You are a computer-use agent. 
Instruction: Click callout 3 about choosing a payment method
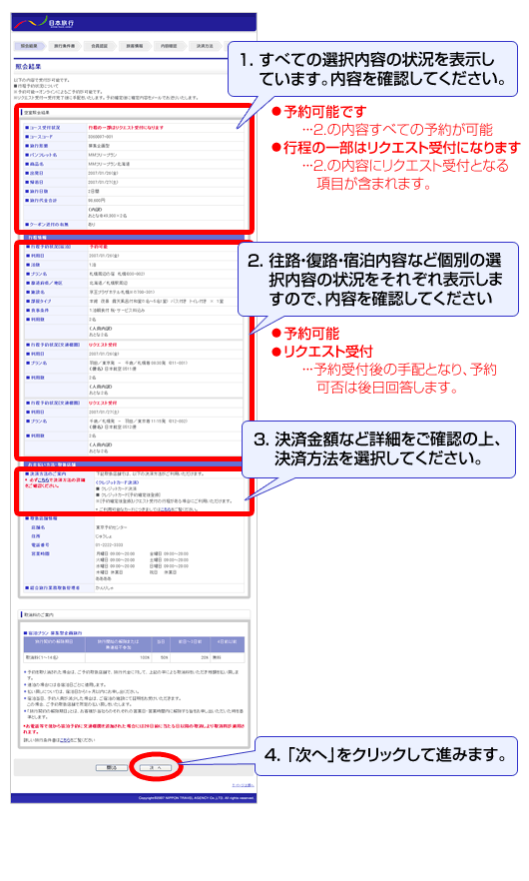(x=378, y=449)
